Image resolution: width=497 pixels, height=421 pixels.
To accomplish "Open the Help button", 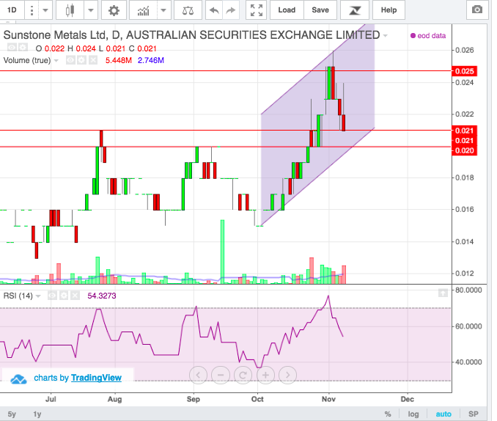I will pyautogui.click(x=389, y=10).
